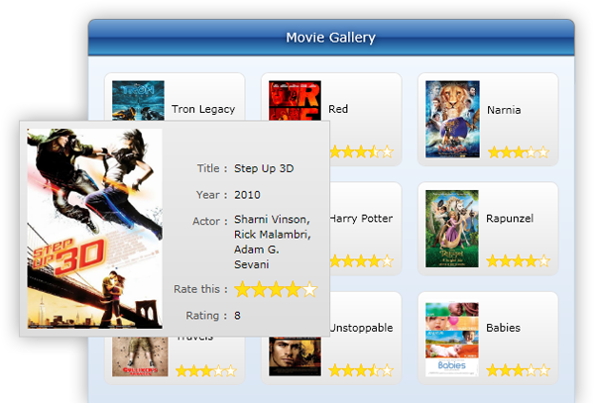The image size is (594, 403).
Task: Click the Tron Legacy poster thumbnail
Action: pyautogui.click(x=138, y=100)
